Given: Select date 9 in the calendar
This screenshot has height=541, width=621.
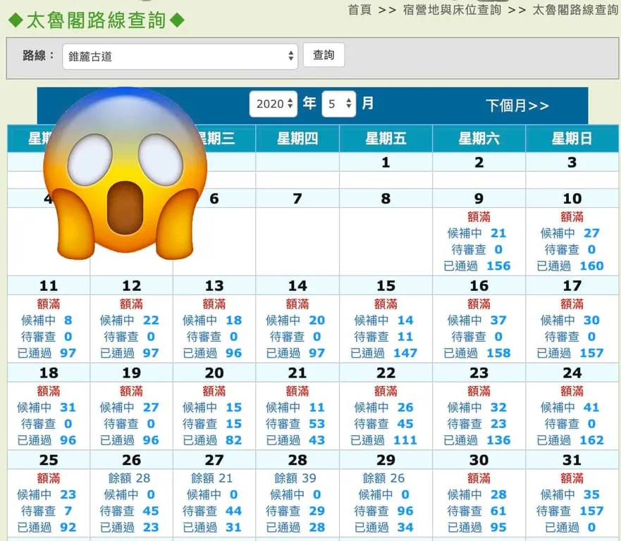Looking at the screenshot, I should 479,198.
